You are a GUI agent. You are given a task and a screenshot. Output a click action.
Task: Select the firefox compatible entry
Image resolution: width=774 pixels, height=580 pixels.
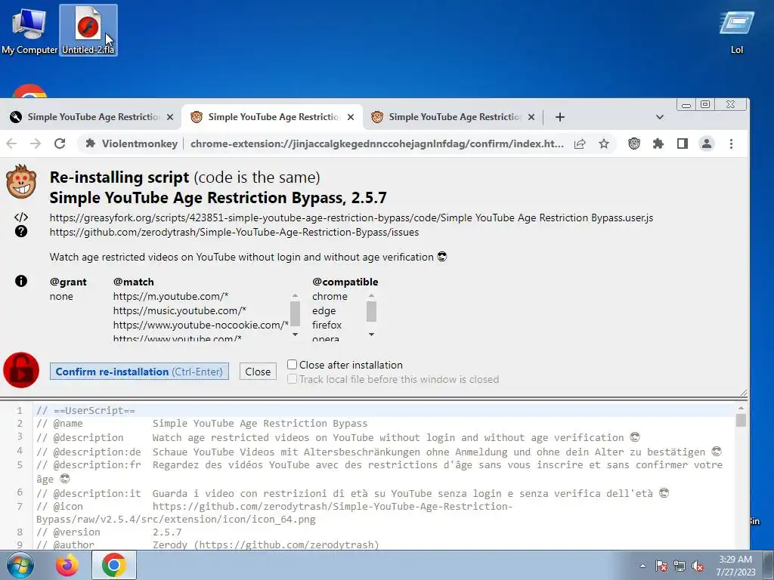[x=327, y=325]
